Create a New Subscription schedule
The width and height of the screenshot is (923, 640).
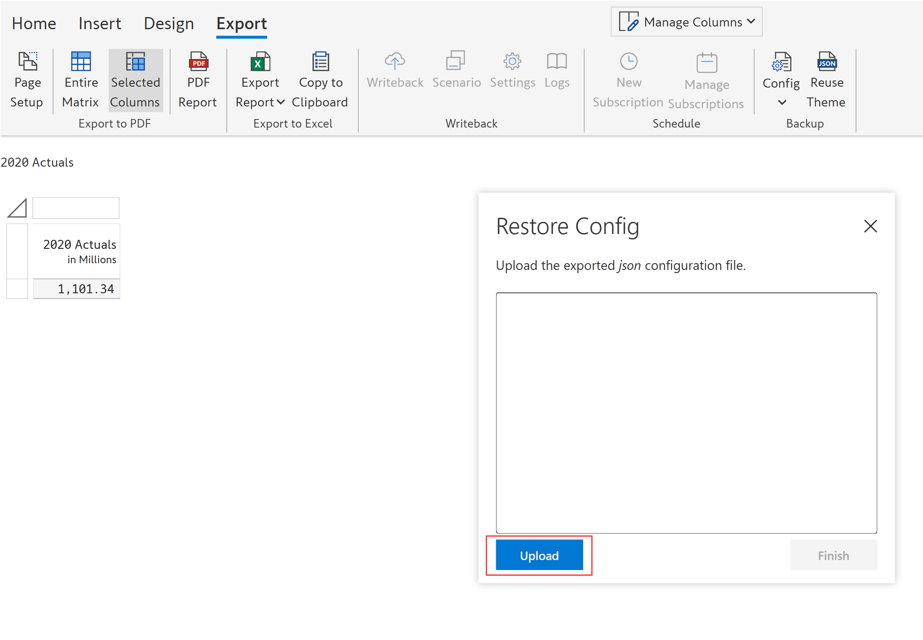click(628, 80)
